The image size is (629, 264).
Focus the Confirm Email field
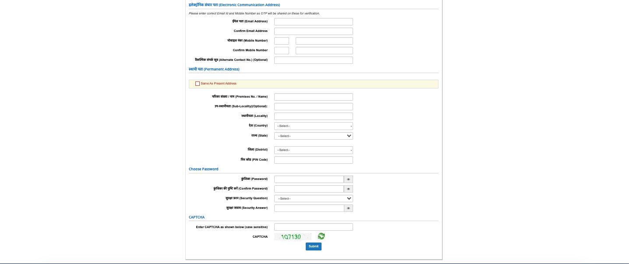tap(313, 31)
